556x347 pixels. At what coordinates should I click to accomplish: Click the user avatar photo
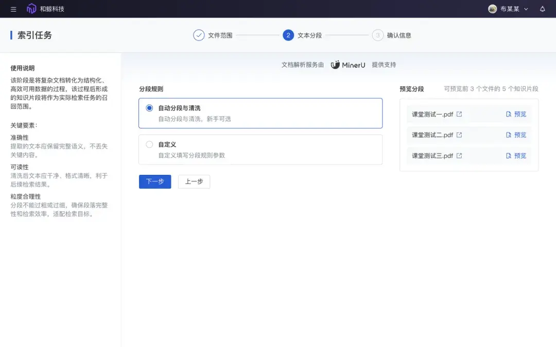click(492, 9)
